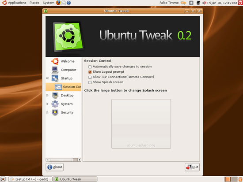Open the mail icon in the top panel
This screenshot has width=243, height=182.
pyautogui.click(x=63, y=3)
